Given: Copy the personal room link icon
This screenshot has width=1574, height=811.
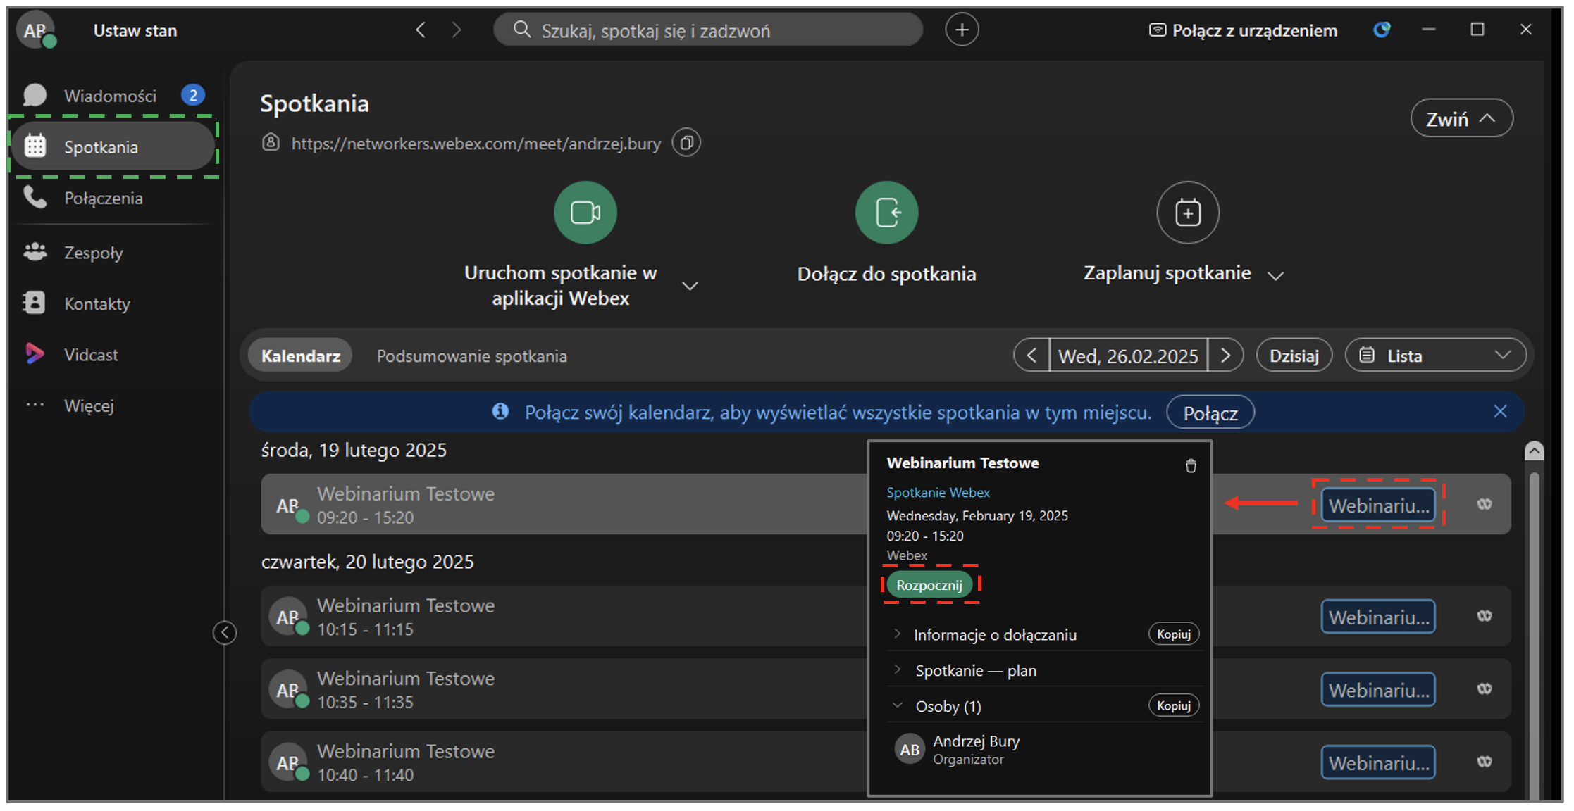Looking at the screenshot, I should [x=686, y=143].
